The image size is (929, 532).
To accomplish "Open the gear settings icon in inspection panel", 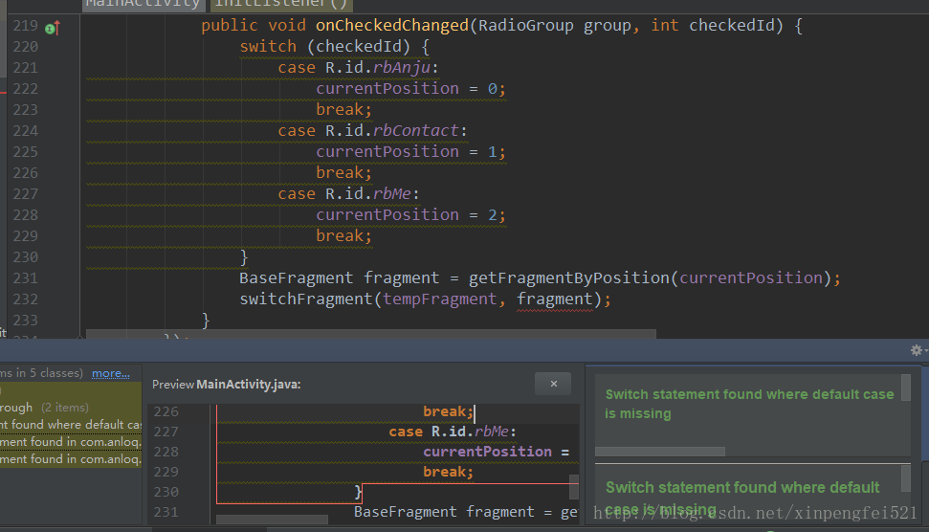I will coord(916,350).
